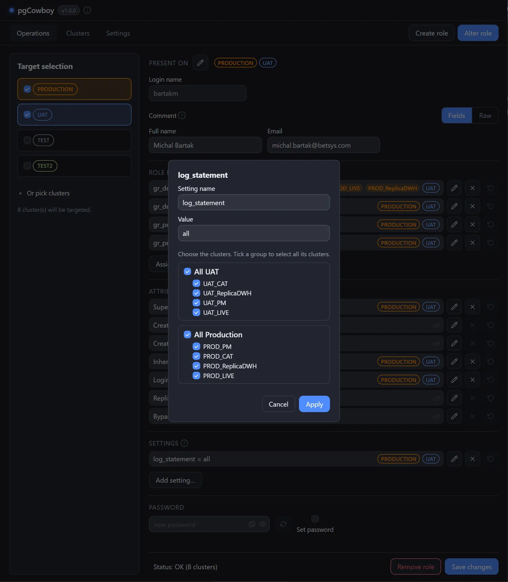This screenshot has height=582, width=508.
Task: Go to the Settings tab
Action: [x=118, y=33]
